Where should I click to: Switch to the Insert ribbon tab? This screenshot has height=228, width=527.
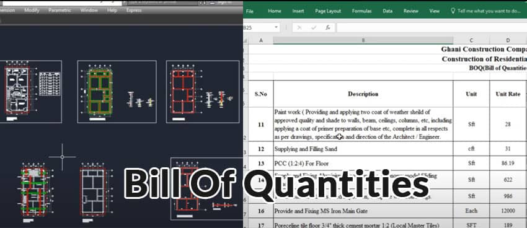coord(298,11)
